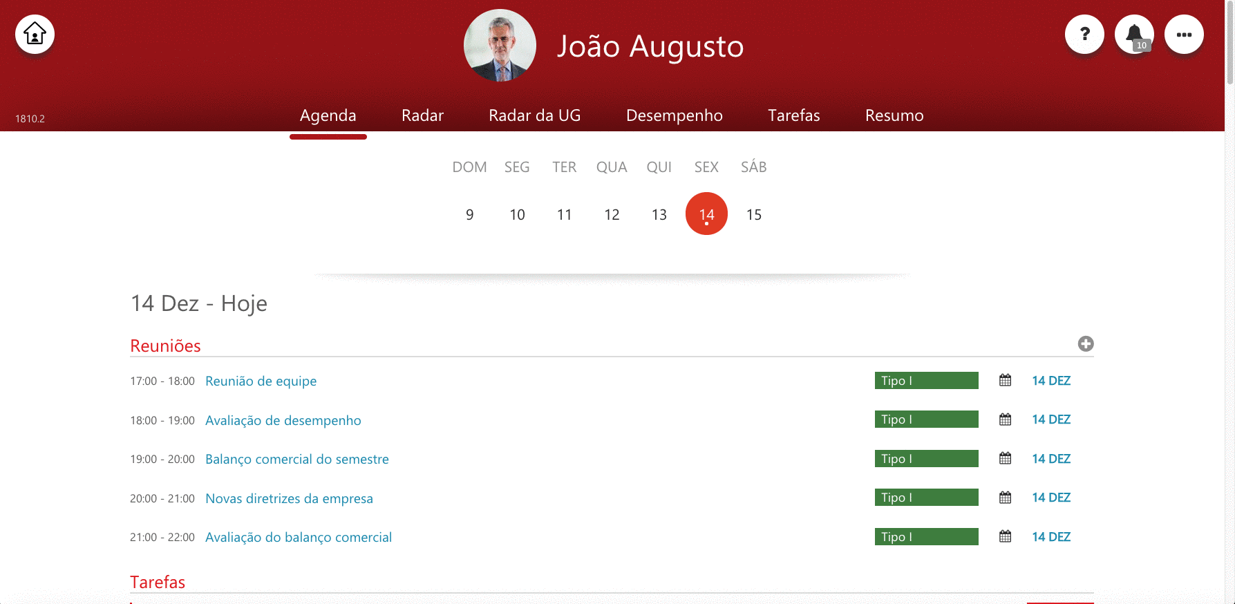
Task: Select day 9 in the week calendar
Action: tap(470, 214)
